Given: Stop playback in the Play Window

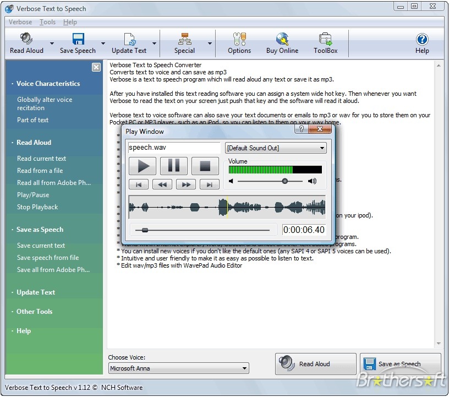Looking at the screenshot, I should pos(205,166).
